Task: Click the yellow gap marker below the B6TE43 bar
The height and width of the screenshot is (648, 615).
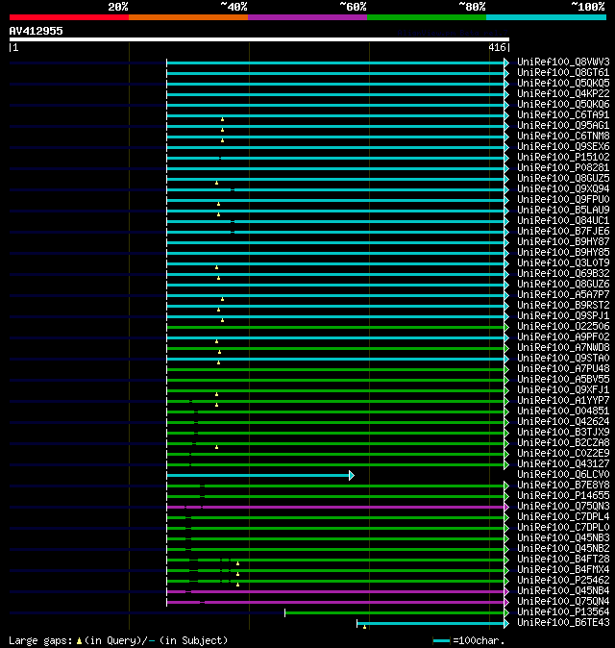Action: [x=364, y=628]
